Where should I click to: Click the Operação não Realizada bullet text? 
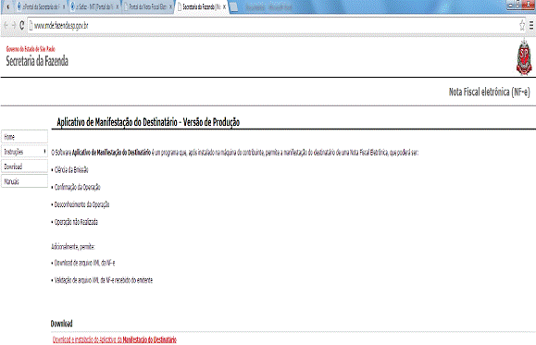(x=76, y=222)
